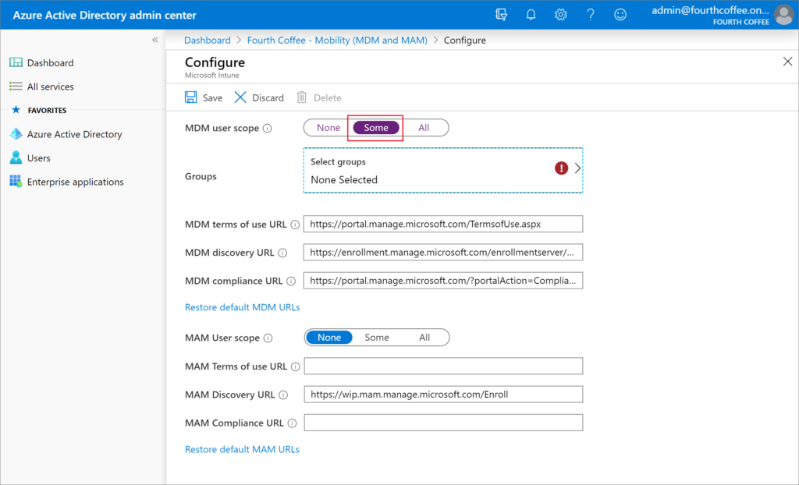Image resolution: width=799 pixels, height=485 pixels.
Task: Show info for MAM Discovery URL
Action: click(283, 395)
